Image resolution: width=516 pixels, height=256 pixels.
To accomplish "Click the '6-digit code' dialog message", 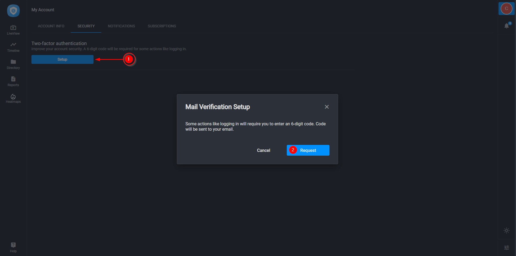I will (256, 126).
